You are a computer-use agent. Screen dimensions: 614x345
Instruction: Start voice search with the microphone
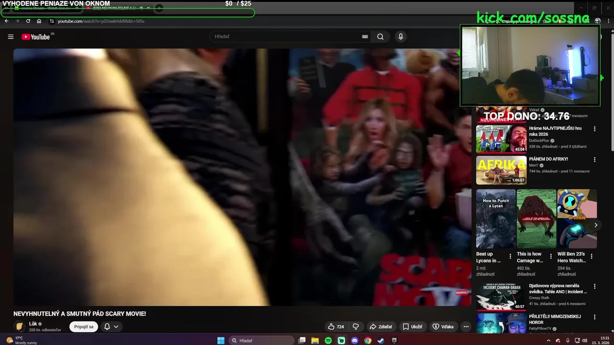point(401,36)
